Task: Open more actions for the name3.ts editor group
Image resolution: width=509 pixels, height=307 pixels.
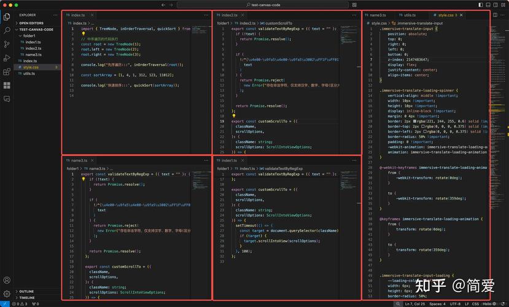Action: [206, 160]
